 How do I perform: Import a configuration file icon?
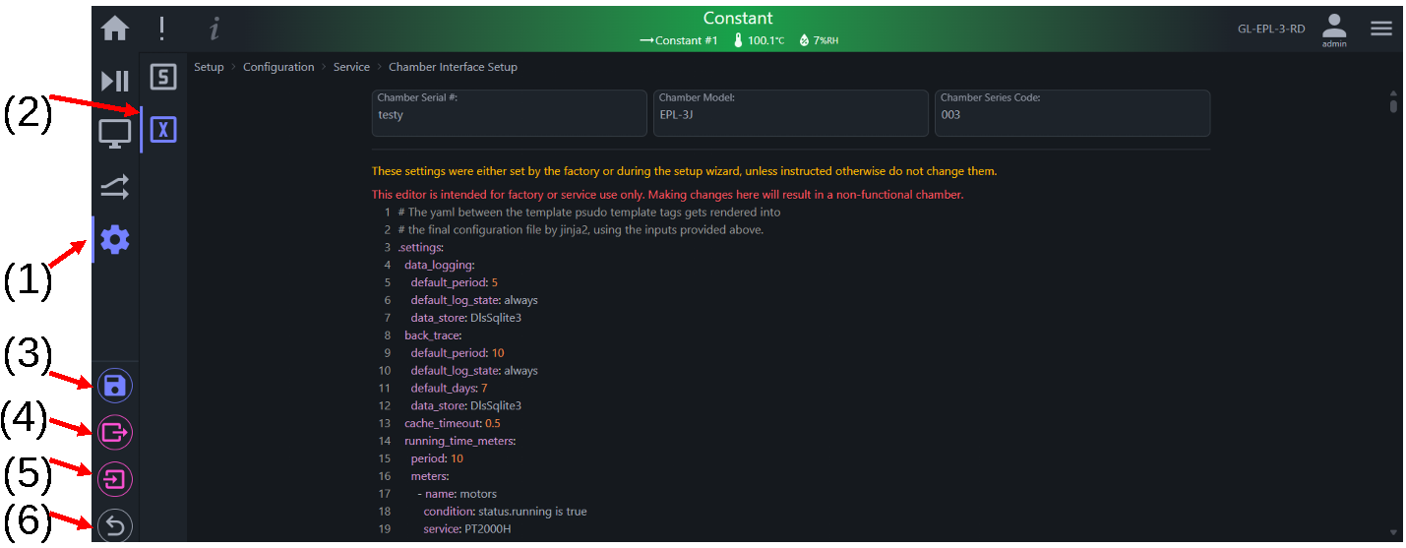click(x=115, y=480)
